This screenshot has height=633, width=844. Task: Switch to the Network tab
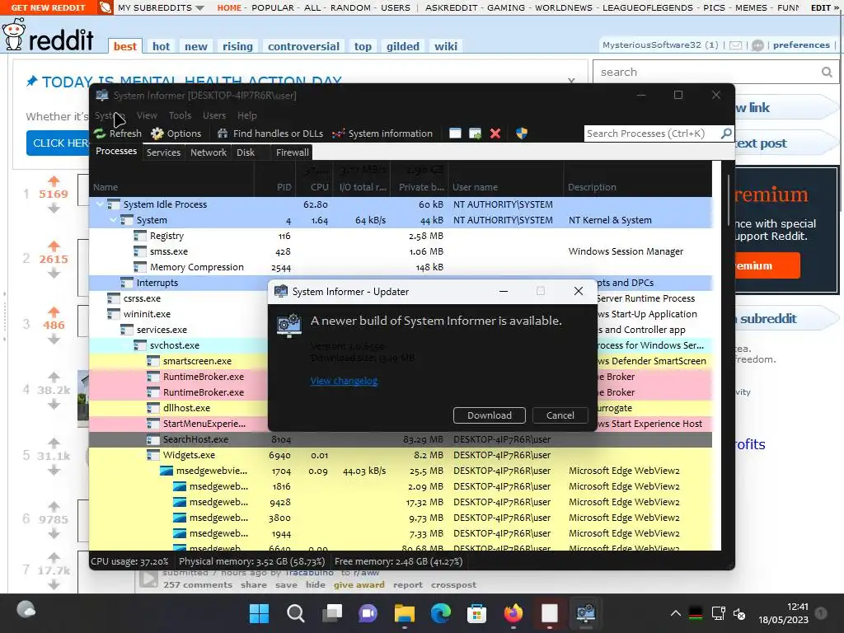pyautogui.click(x=209, y=152)
